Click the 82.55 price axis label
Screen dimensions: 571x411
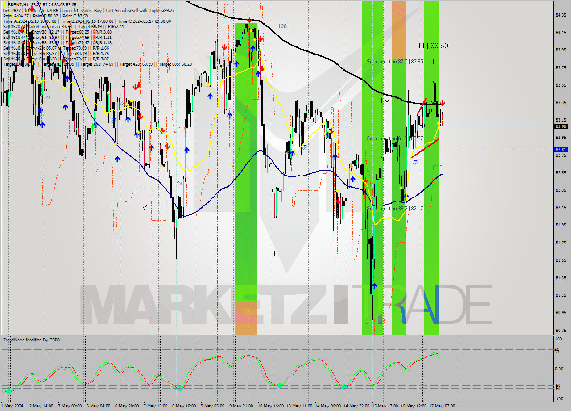tap(561, 173)
